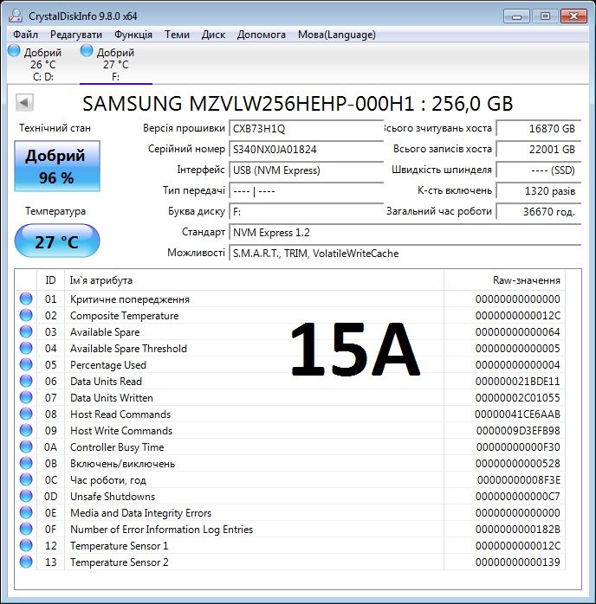This screenshot has height=604, width=596.
Task: Select the Composite Temperature attribute name
Action: pyautogui.click(x=124, y=316)
